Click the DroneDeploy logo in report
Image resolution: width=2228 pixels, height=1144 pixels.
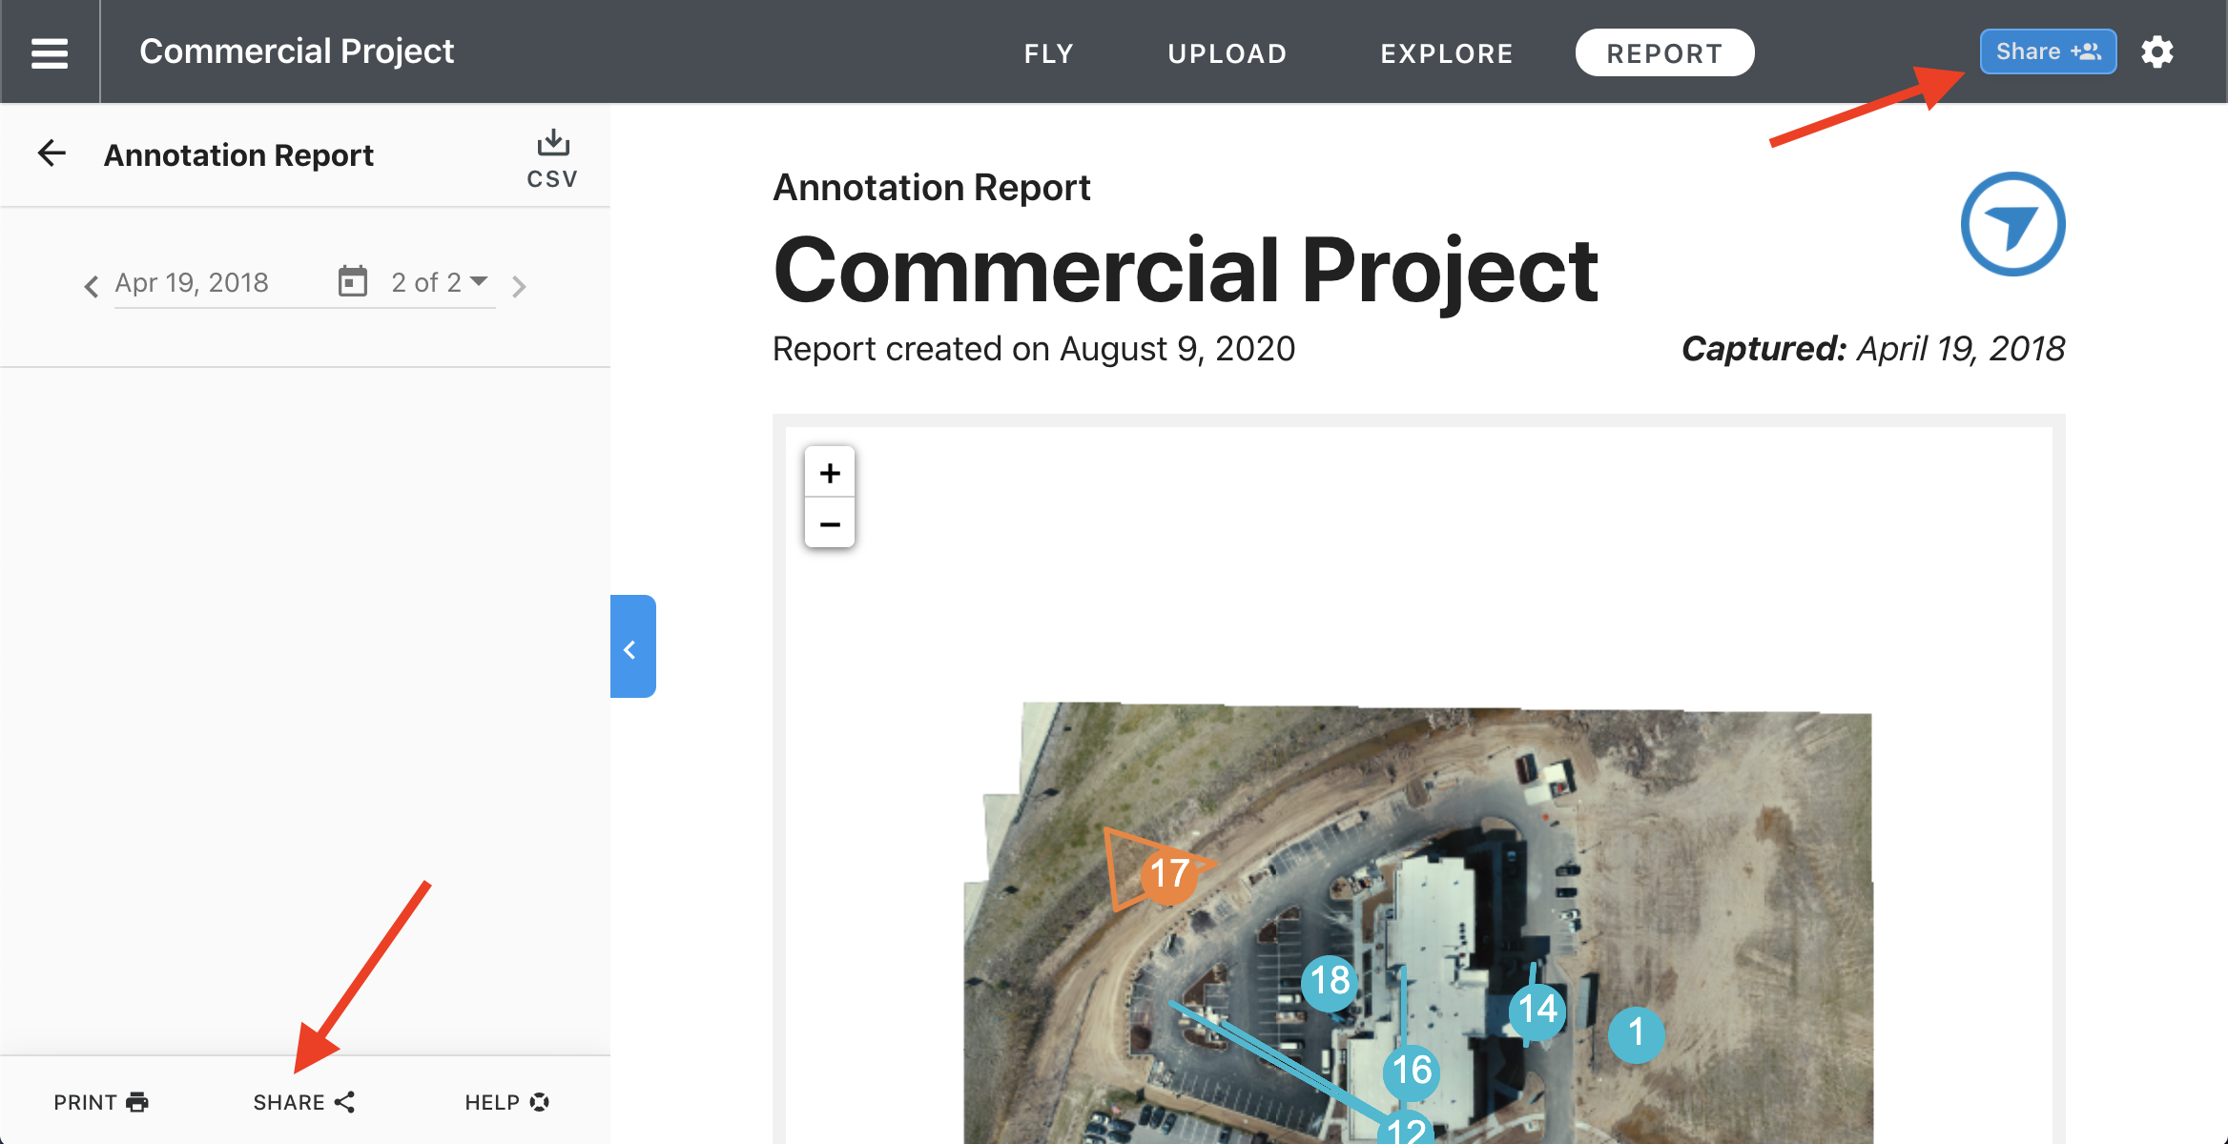pyautogui.click(x=2012, y=224)
